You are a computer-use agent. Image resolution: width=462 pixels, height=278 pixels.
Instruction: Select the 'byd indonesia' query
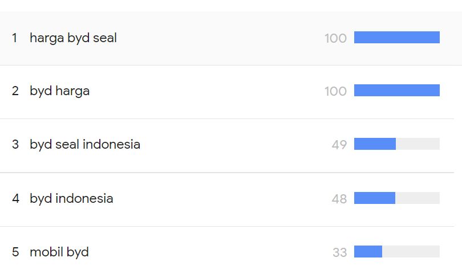(x=71, y=198)
